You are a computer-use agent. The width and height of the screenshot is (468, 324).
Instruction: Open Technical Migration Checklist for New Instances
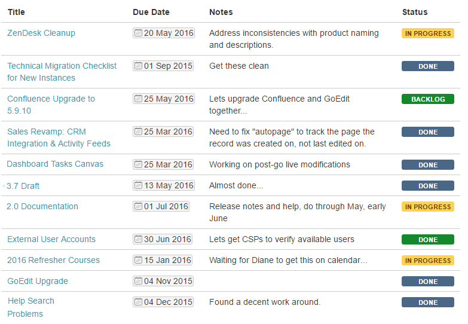[x=62, y=72]
